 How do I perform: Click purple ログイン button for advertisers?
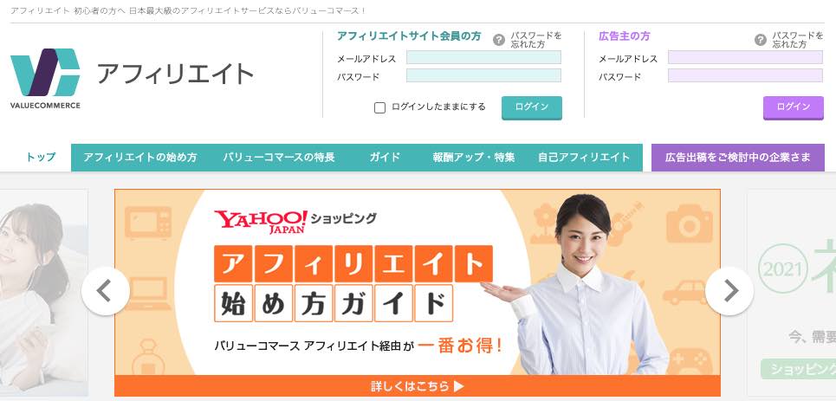point(794,107)
